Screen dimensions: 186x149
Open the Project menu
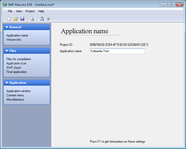coord(30,11)
